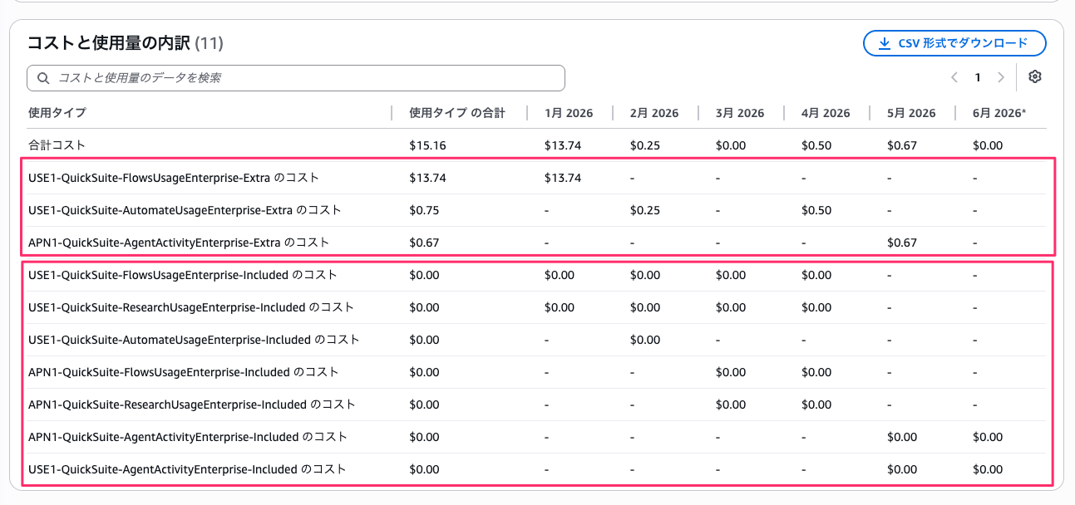Select USE1-QuickSuite-FlowsUsageEnterprise-Included row label
This screenshot has height=505, width=1075.
[x=182, y=275]
